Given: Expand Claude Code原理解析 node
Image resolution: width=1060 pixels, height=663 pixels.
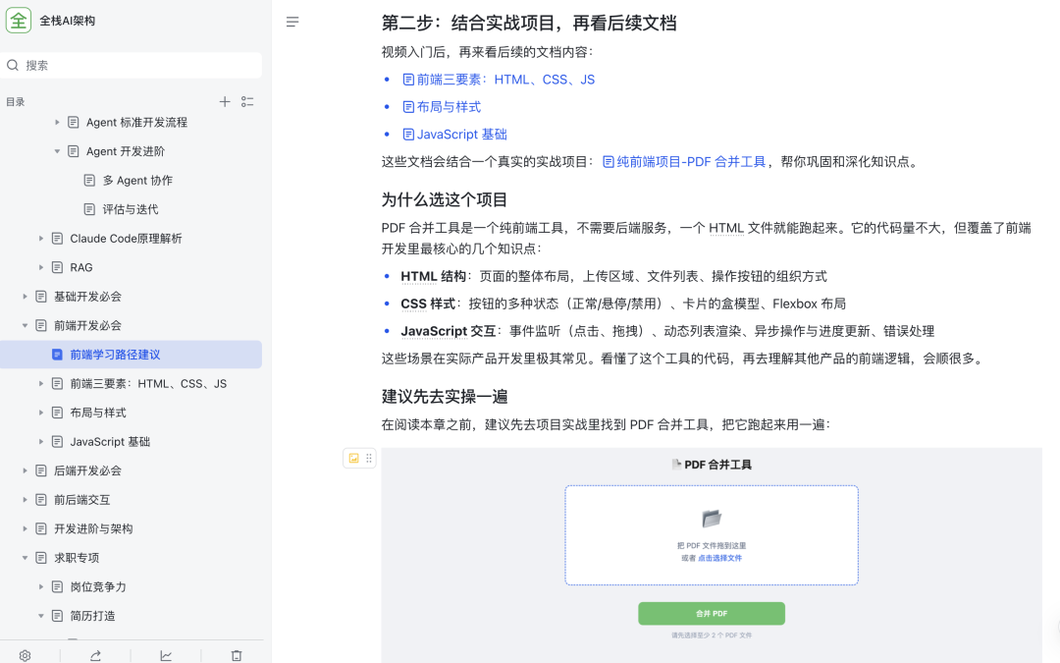Looking at the screenshot, I should [40, 238].
